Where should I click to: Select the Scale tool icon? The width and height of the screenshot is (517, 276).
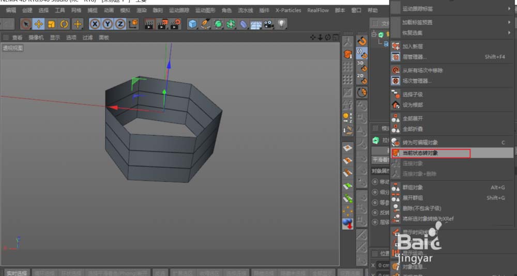pos(51,24)
